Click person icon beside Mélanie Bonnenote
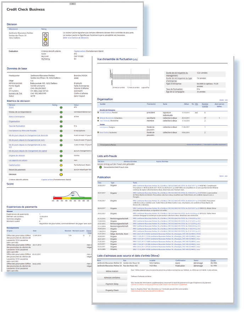Viewport: 244px width, 314px height. click(x=98, y=118)
